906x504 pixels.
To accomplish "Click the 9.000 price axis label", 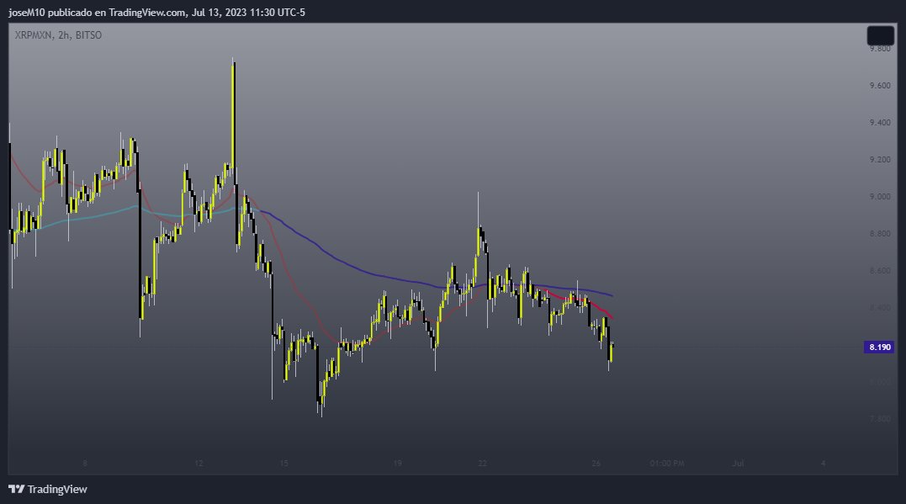I will pos(879,197).
